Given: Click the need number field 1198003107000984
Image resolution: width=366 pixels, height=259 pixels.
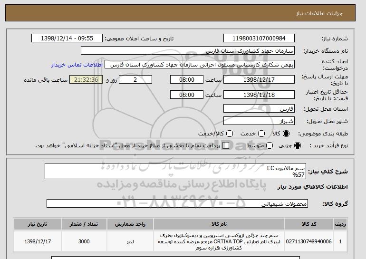Looking at the screenshot, I should (x=259, y=38).
